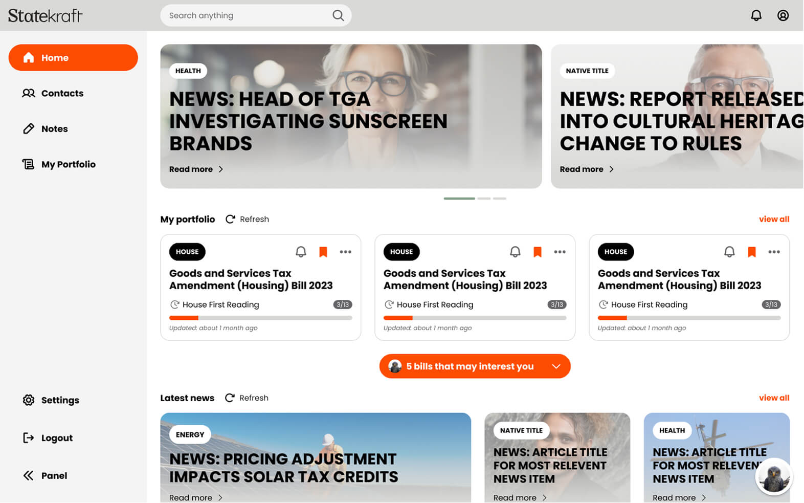The height and width of the screenshot is (503, 804).
Task: Click the bell on first portfolio bill card
Action: 301,252
